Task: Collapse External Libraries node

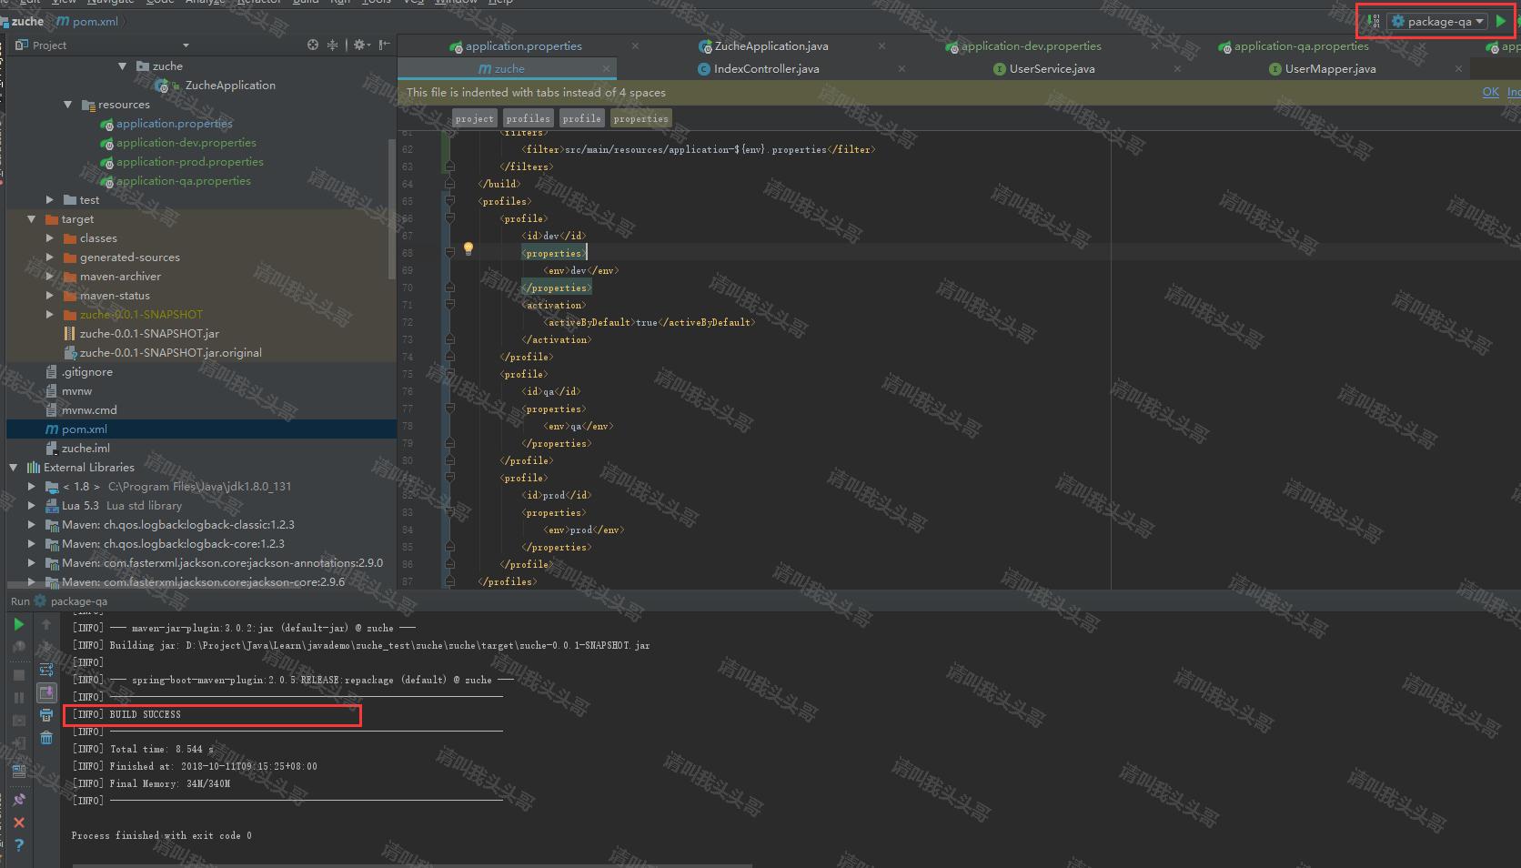Action: pos(14,468)
